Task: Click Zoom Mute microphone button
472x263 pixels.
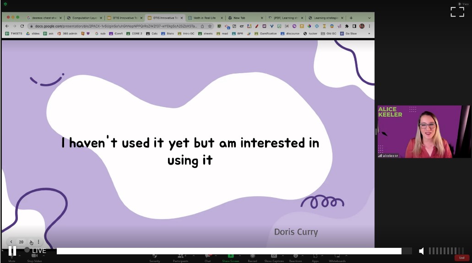Action: (12, 258)
